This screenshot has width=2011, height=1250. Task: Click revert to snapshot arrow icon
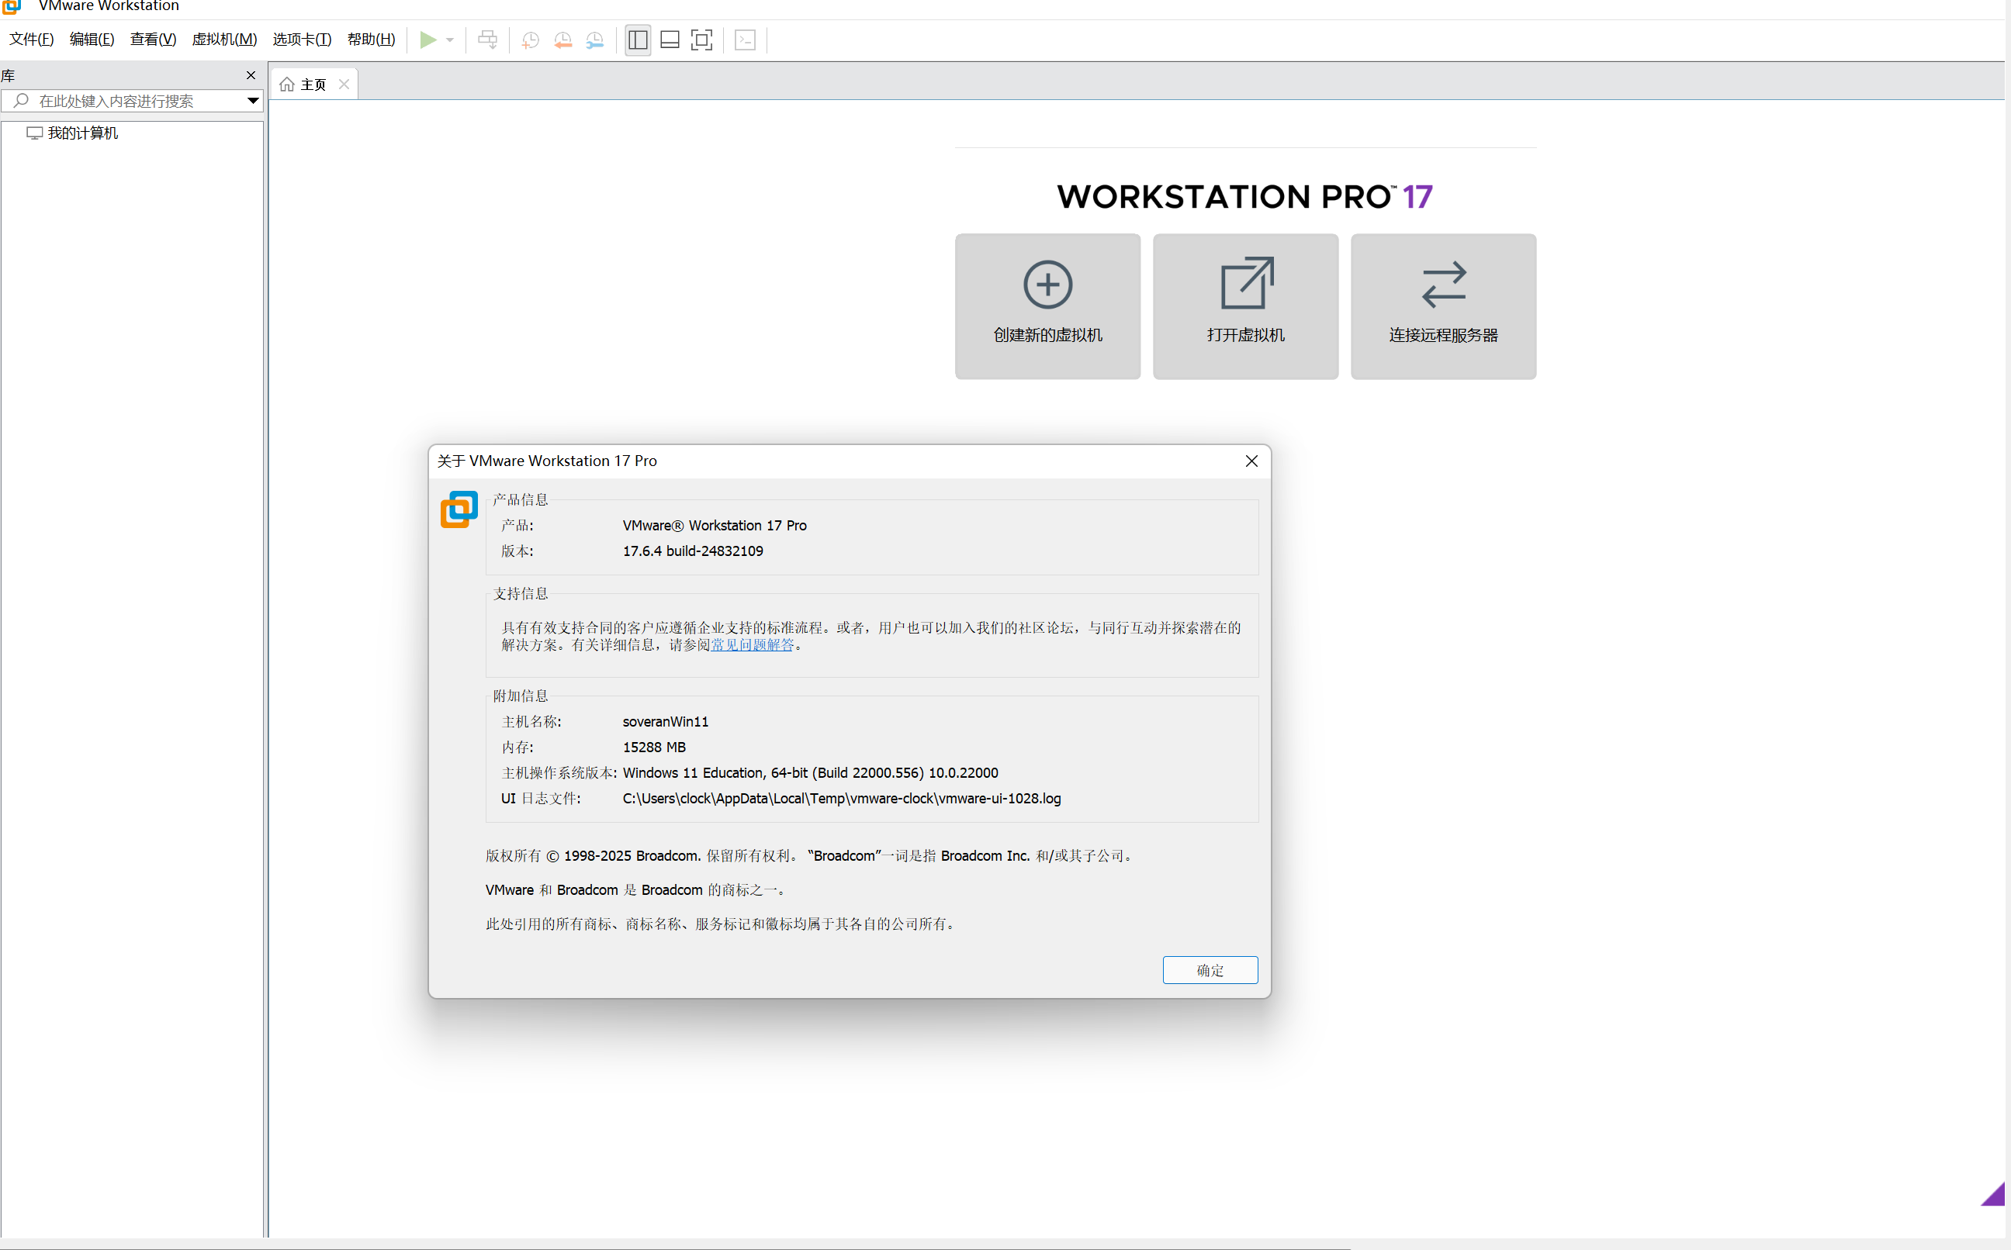pos(563,40)
